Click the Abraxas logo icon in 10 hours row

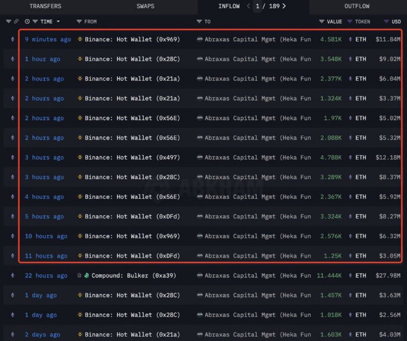coord(200,236)
